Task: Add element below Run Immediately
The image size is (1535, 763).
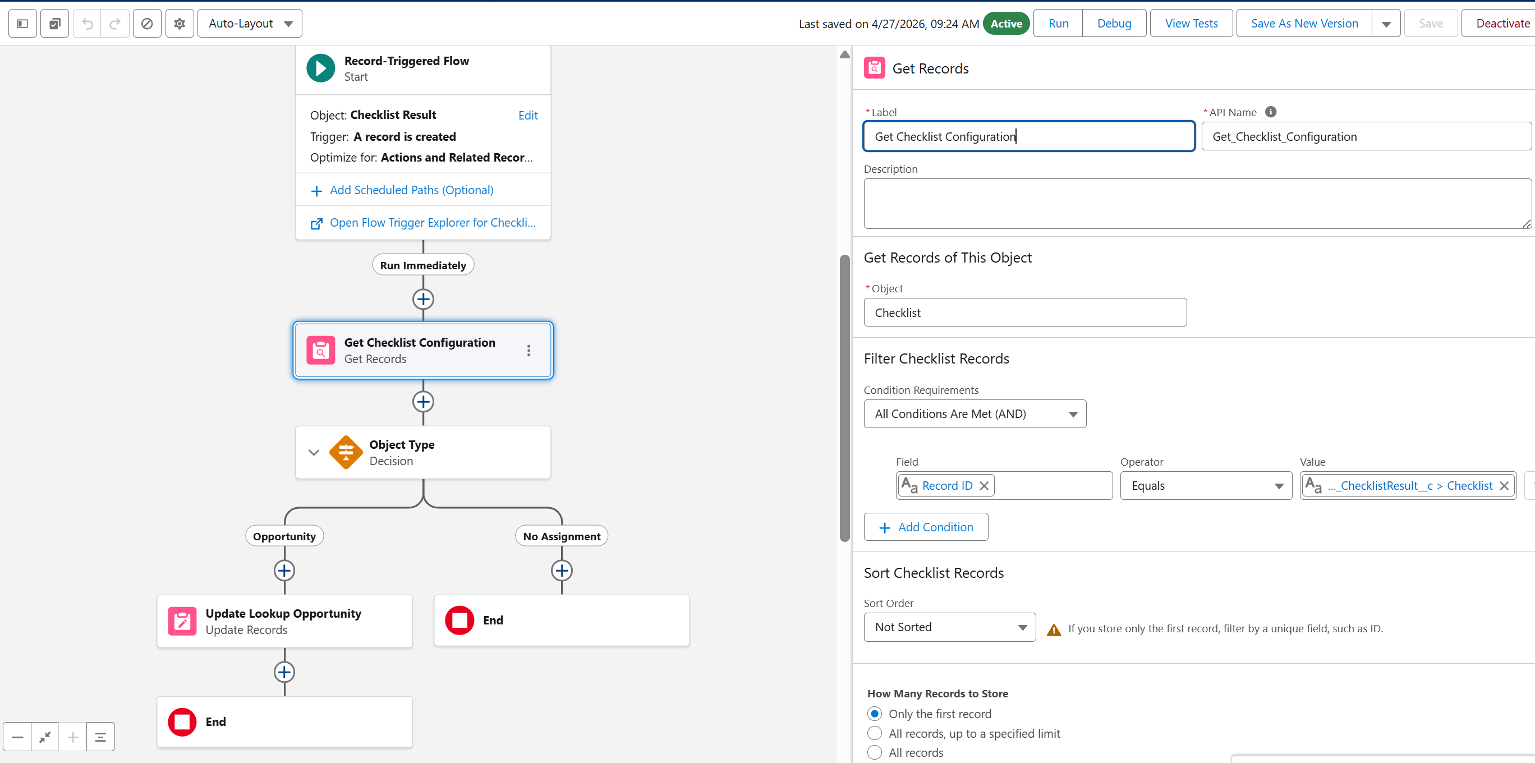Action: (x=423, y=299)
